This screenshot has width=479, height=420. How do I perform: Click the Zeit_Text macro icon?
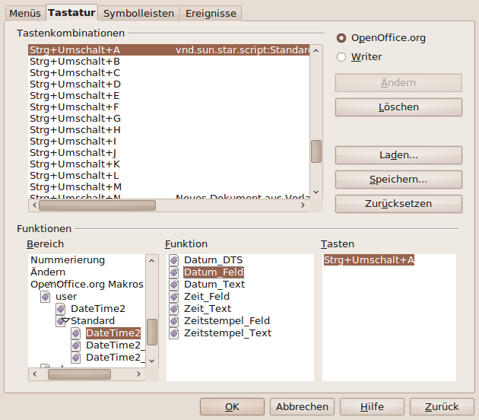click(174, 309)
